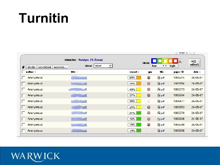Open the 43% originality report
Screen dimensions: 220x165
[134, 89]
